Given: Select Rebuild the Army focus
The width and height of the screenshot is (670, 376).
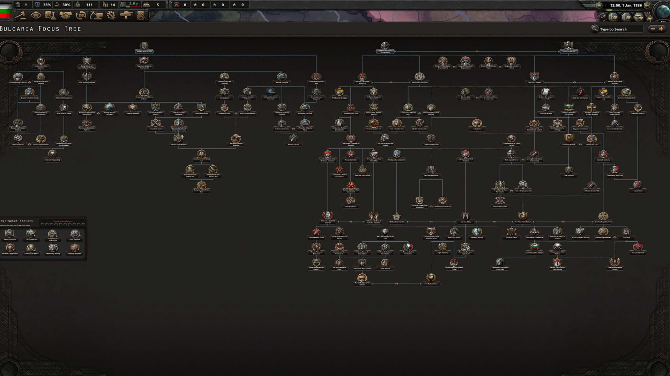Looking at the screenshot, I should pos(201,109).
